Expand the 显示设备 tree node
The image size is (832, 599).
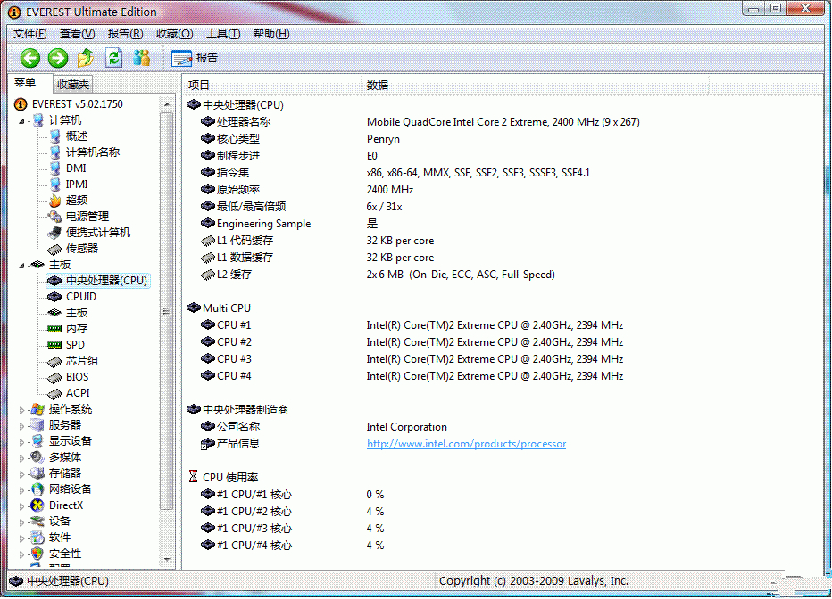pos(21,442)
